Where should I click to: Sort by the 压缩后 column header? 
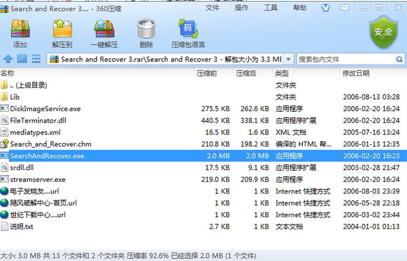pos(246,73)
